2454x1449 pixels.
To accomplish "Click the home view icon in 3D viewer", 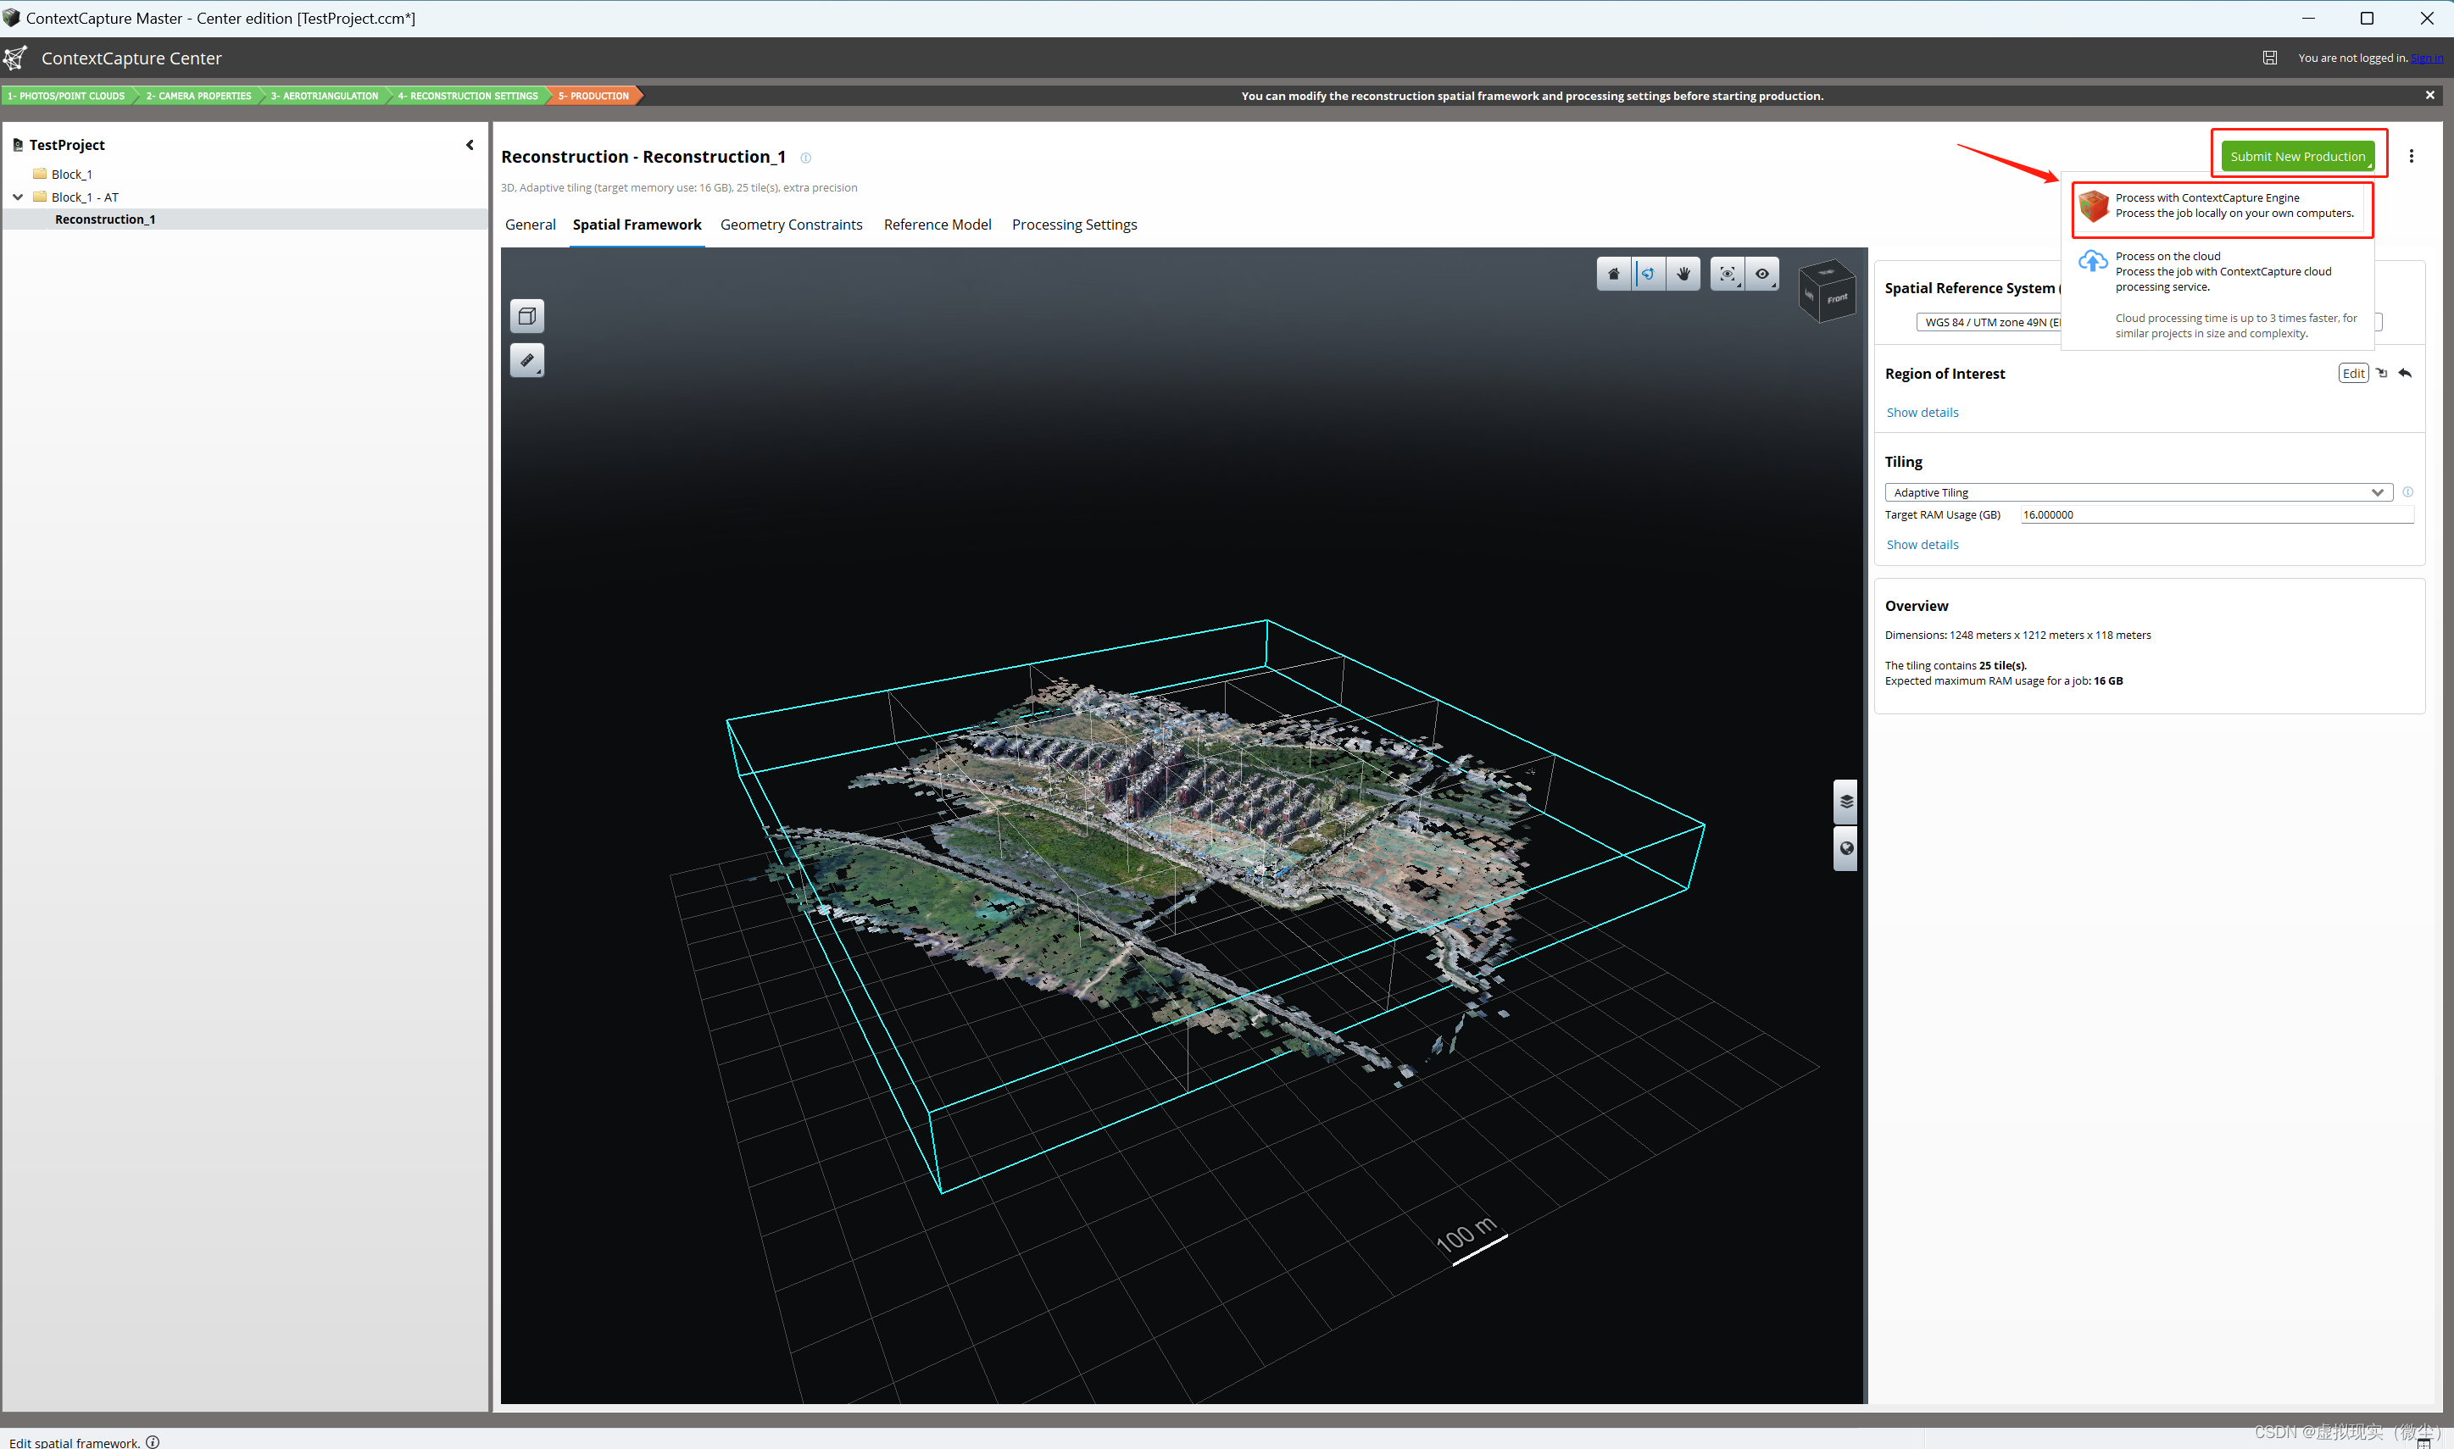I will (x=1613, y=275).
